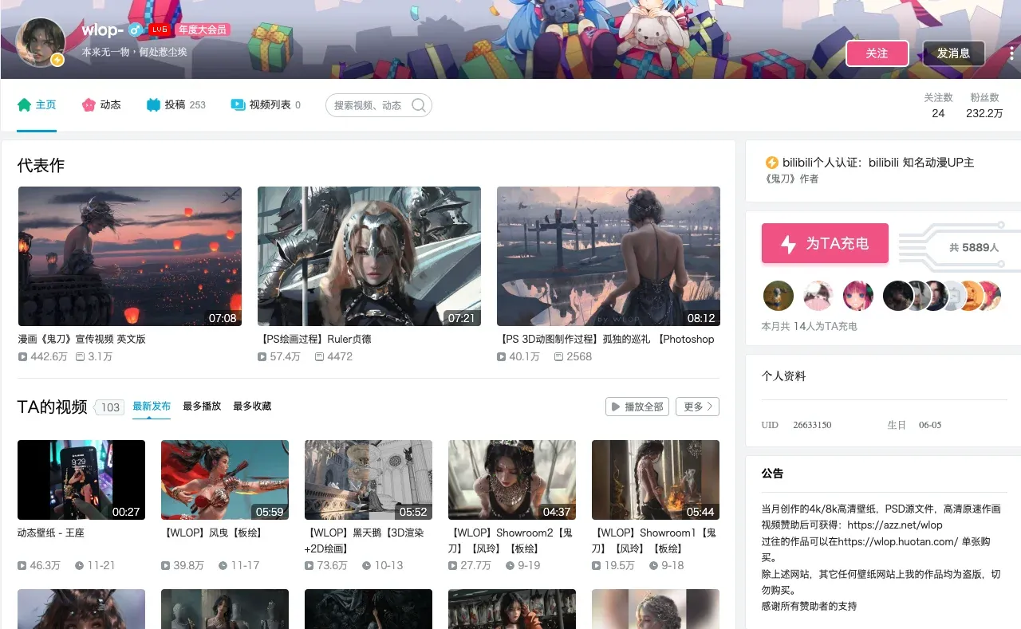Click the play count icon next to 39.8万
The image size is (1021, 629).
click(x=165, y=566)
